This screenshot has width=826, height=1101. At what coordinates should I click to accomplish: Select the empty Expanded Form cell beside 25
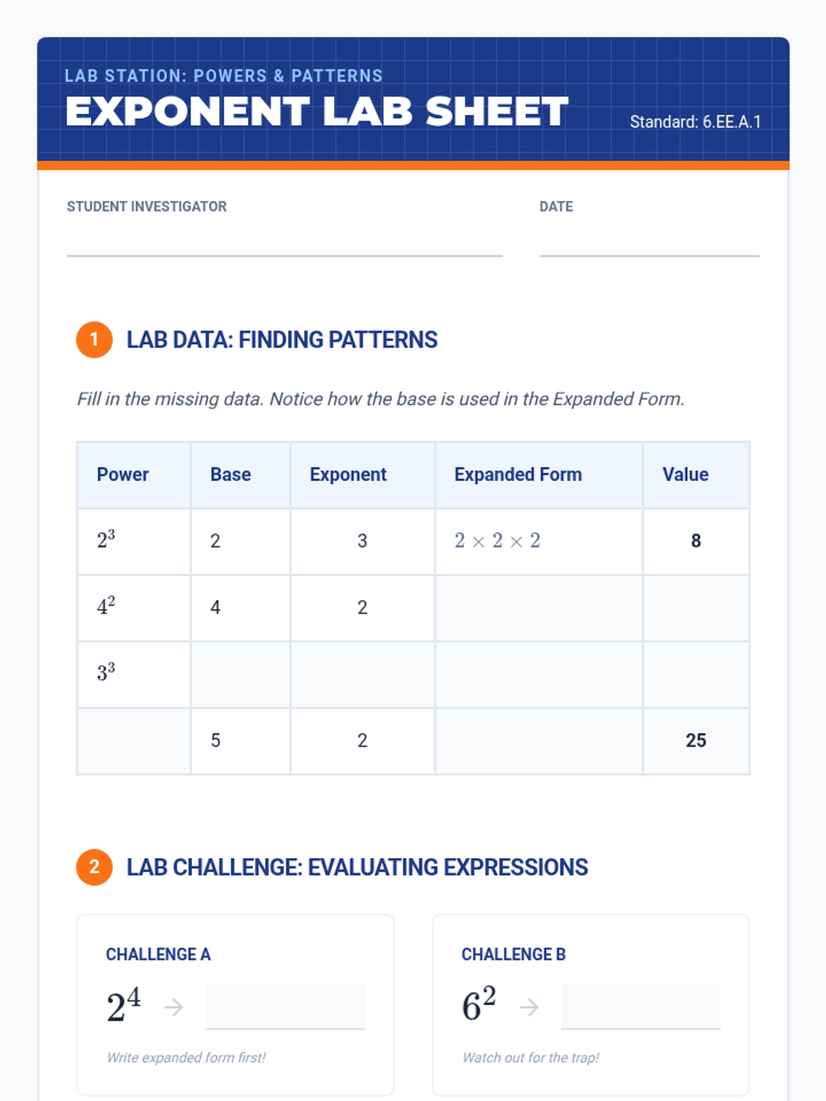[x=539, y=741]
